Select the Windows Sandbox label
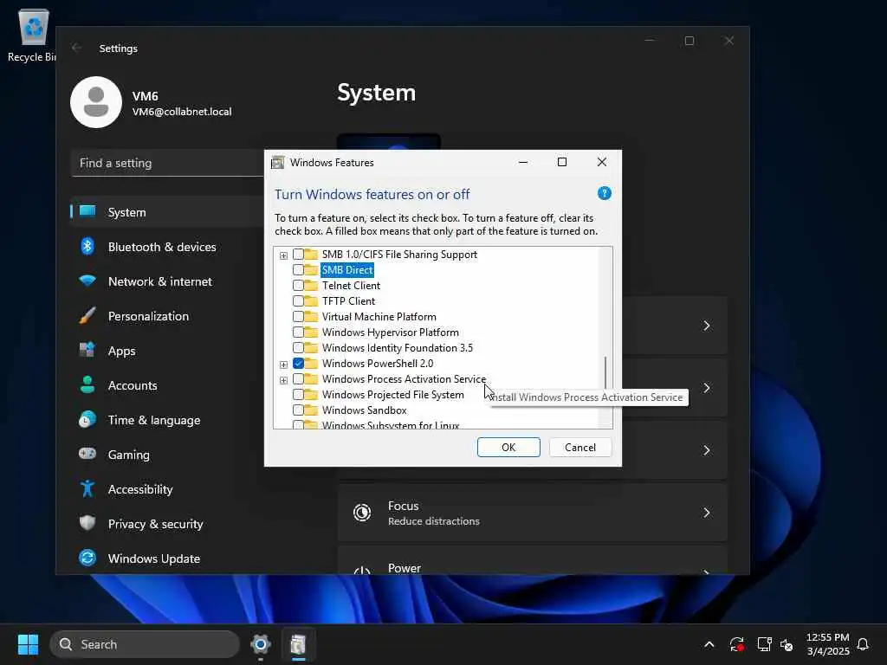 pos(365,410)
